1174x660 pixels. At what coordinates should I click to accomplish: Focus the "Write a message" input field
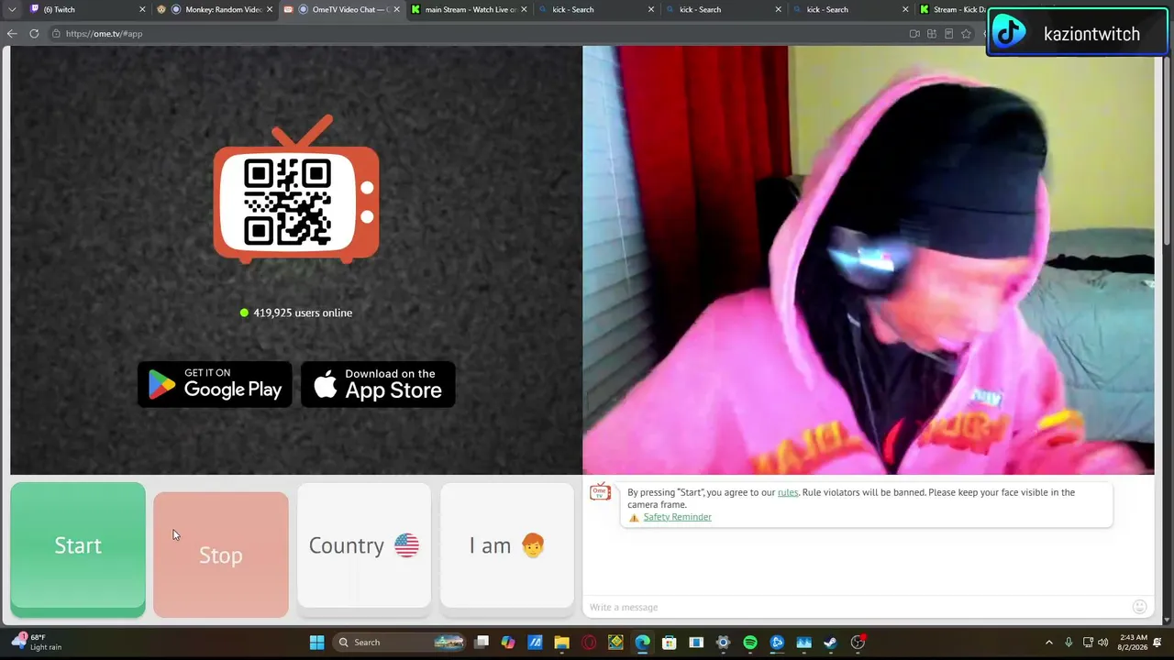click(858, 607)
